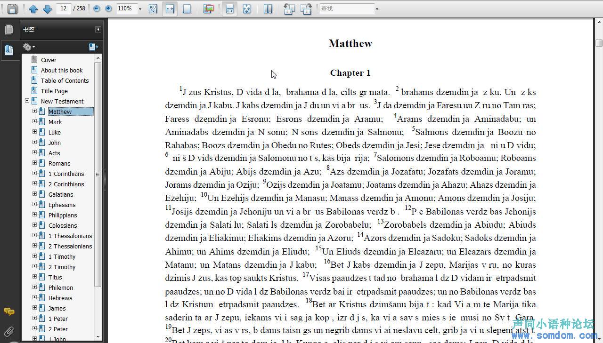Expand the Acts bookmark node
The height and width of the screenshot is (343, 603).
pyautogui.click(x=34, y=152)
